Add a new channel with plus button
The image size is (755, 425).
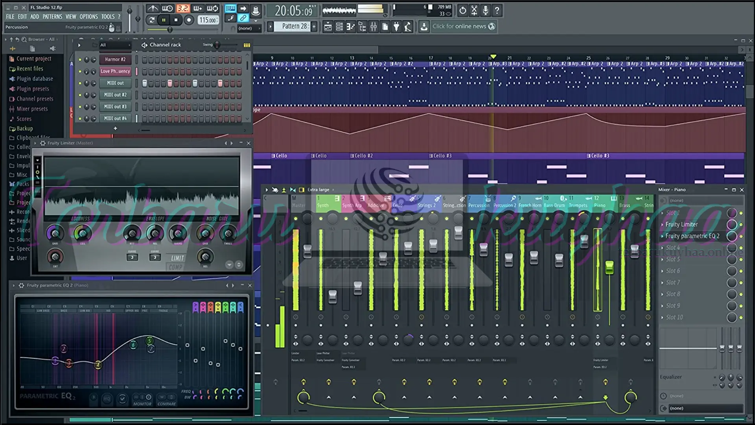click(x=115, y=128)
